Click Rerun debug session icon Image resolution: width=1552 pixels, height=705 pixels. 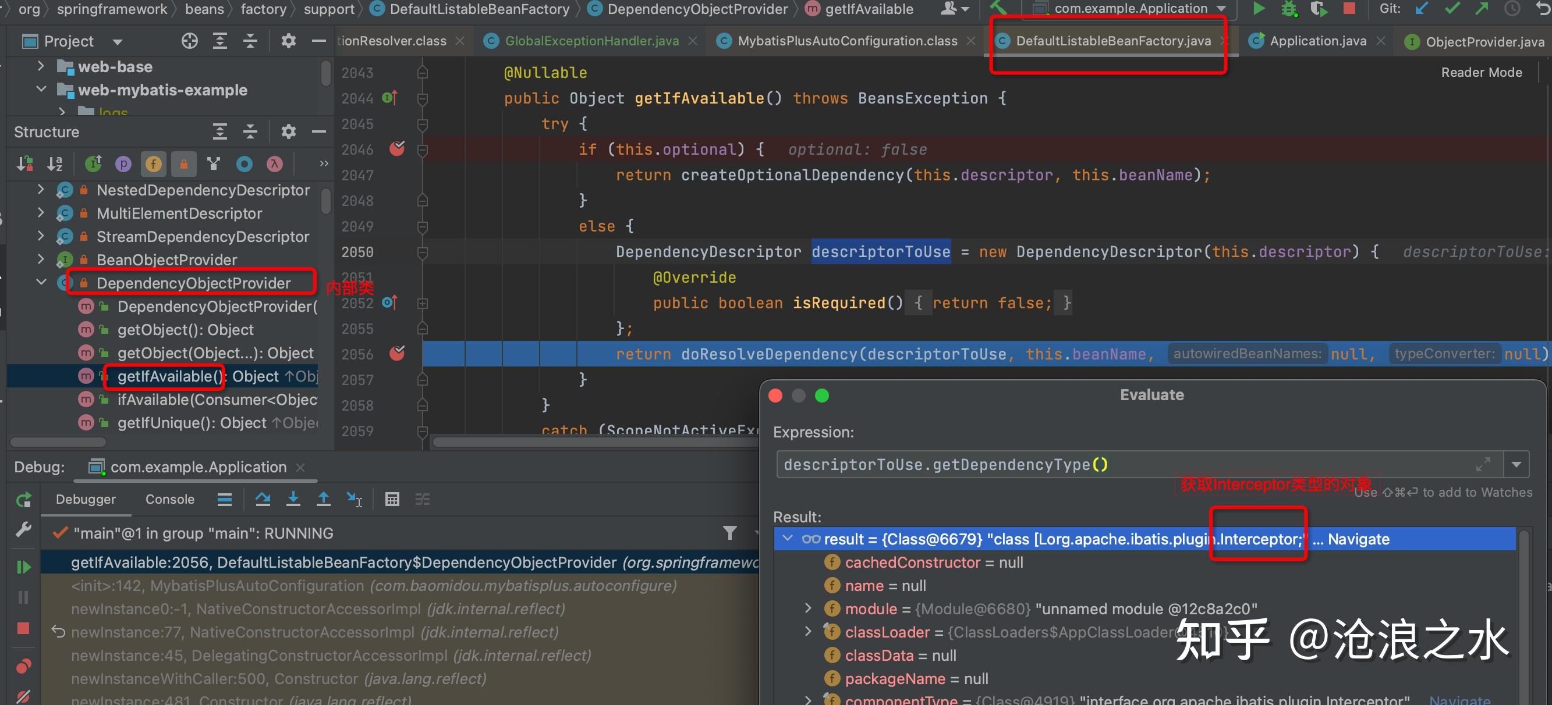(23, 499)
